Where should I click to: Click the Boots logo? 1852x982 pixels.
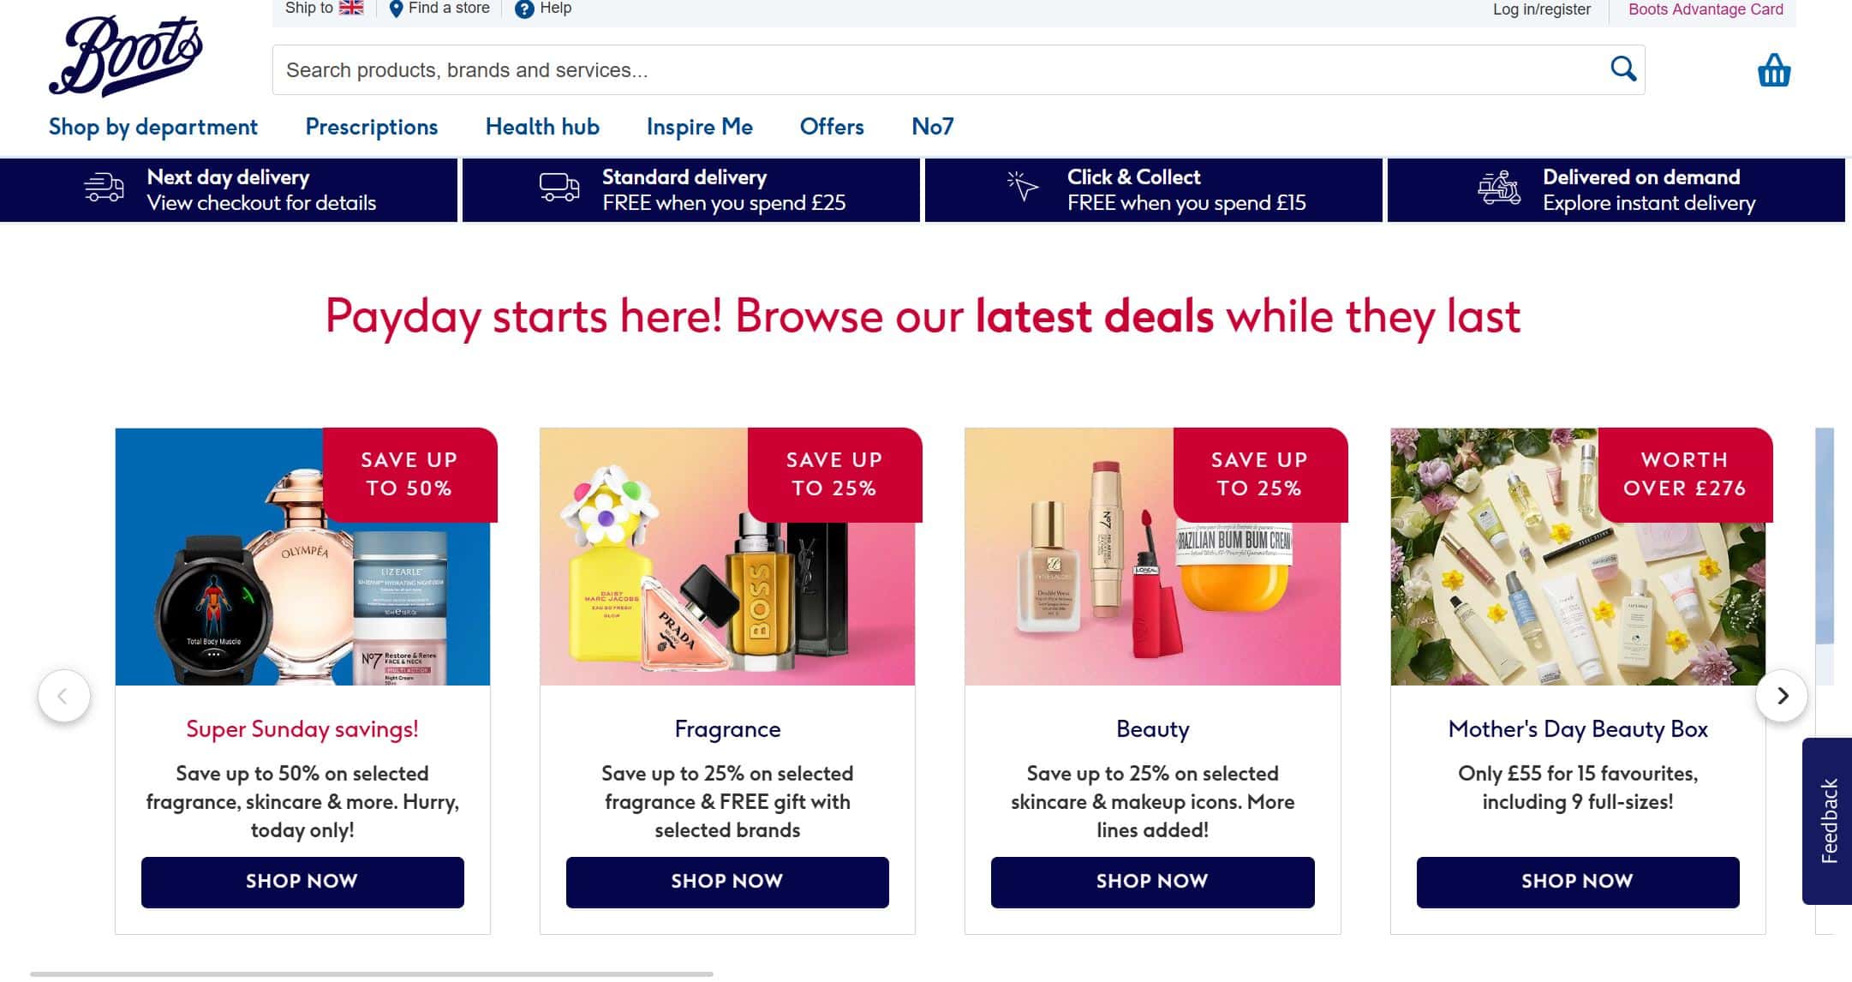126,55
